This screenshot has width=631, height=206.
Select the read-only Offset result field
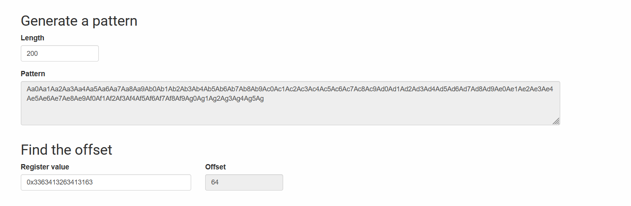[x=244, y=182]
